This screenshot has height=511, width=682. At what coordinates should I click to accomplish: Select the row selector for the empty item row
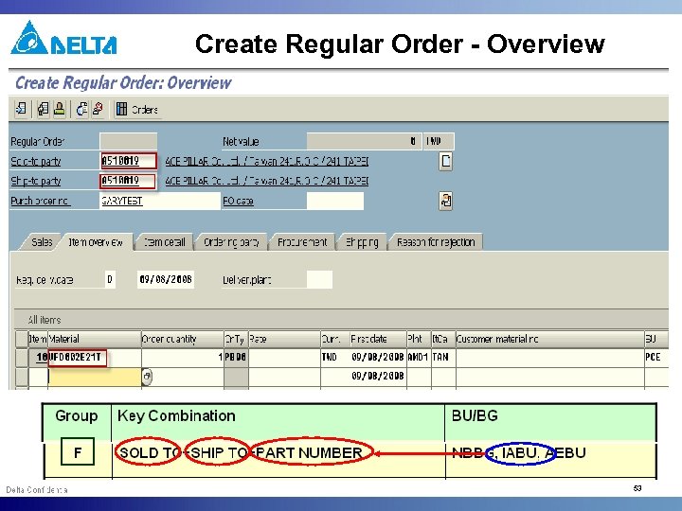click(22, 377)
